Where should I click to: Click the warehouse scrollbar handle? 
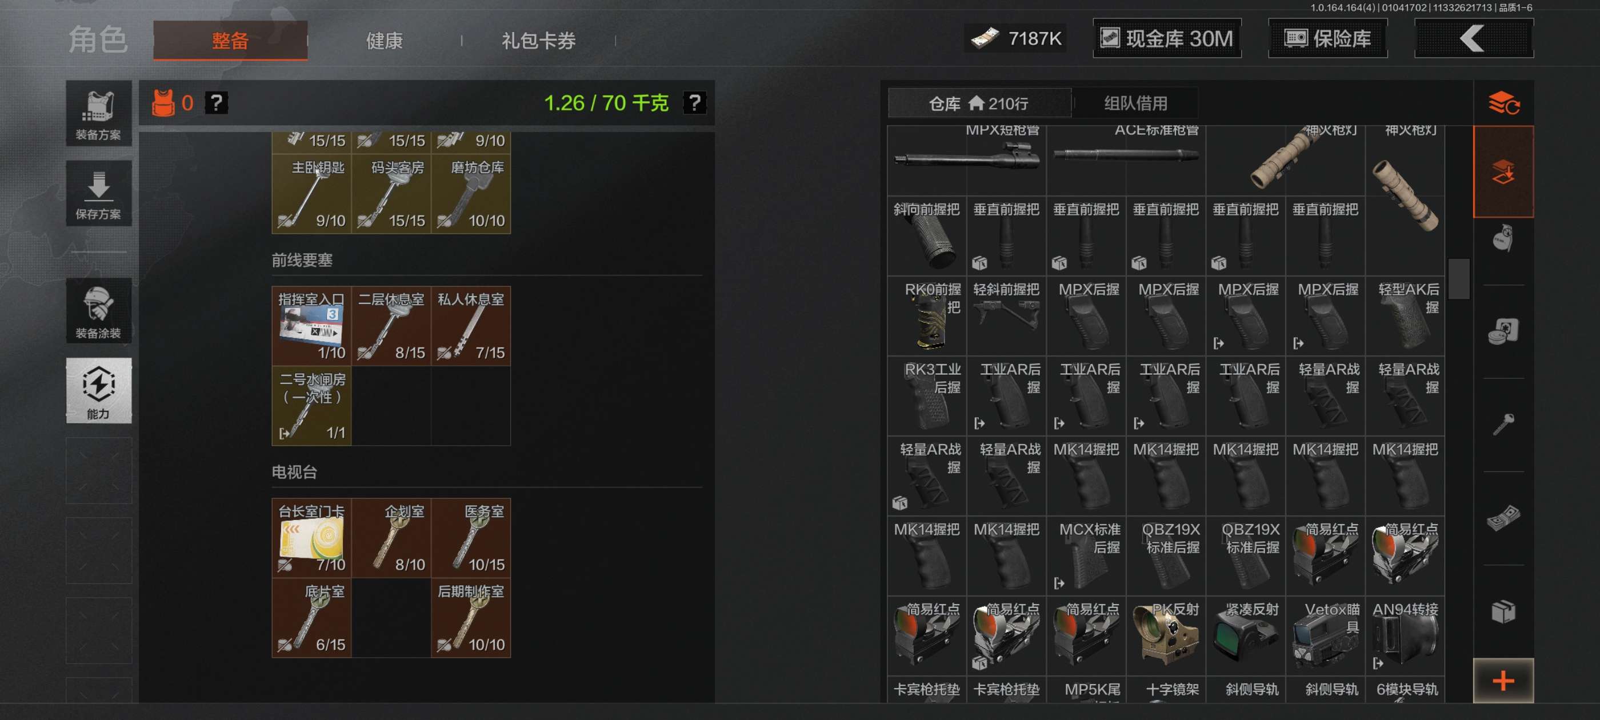(1458, 278)
